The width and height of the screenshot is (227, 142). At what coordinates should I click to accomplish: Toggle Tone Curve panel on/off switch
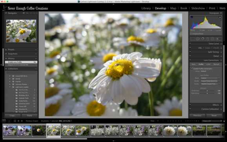[190, 44]
